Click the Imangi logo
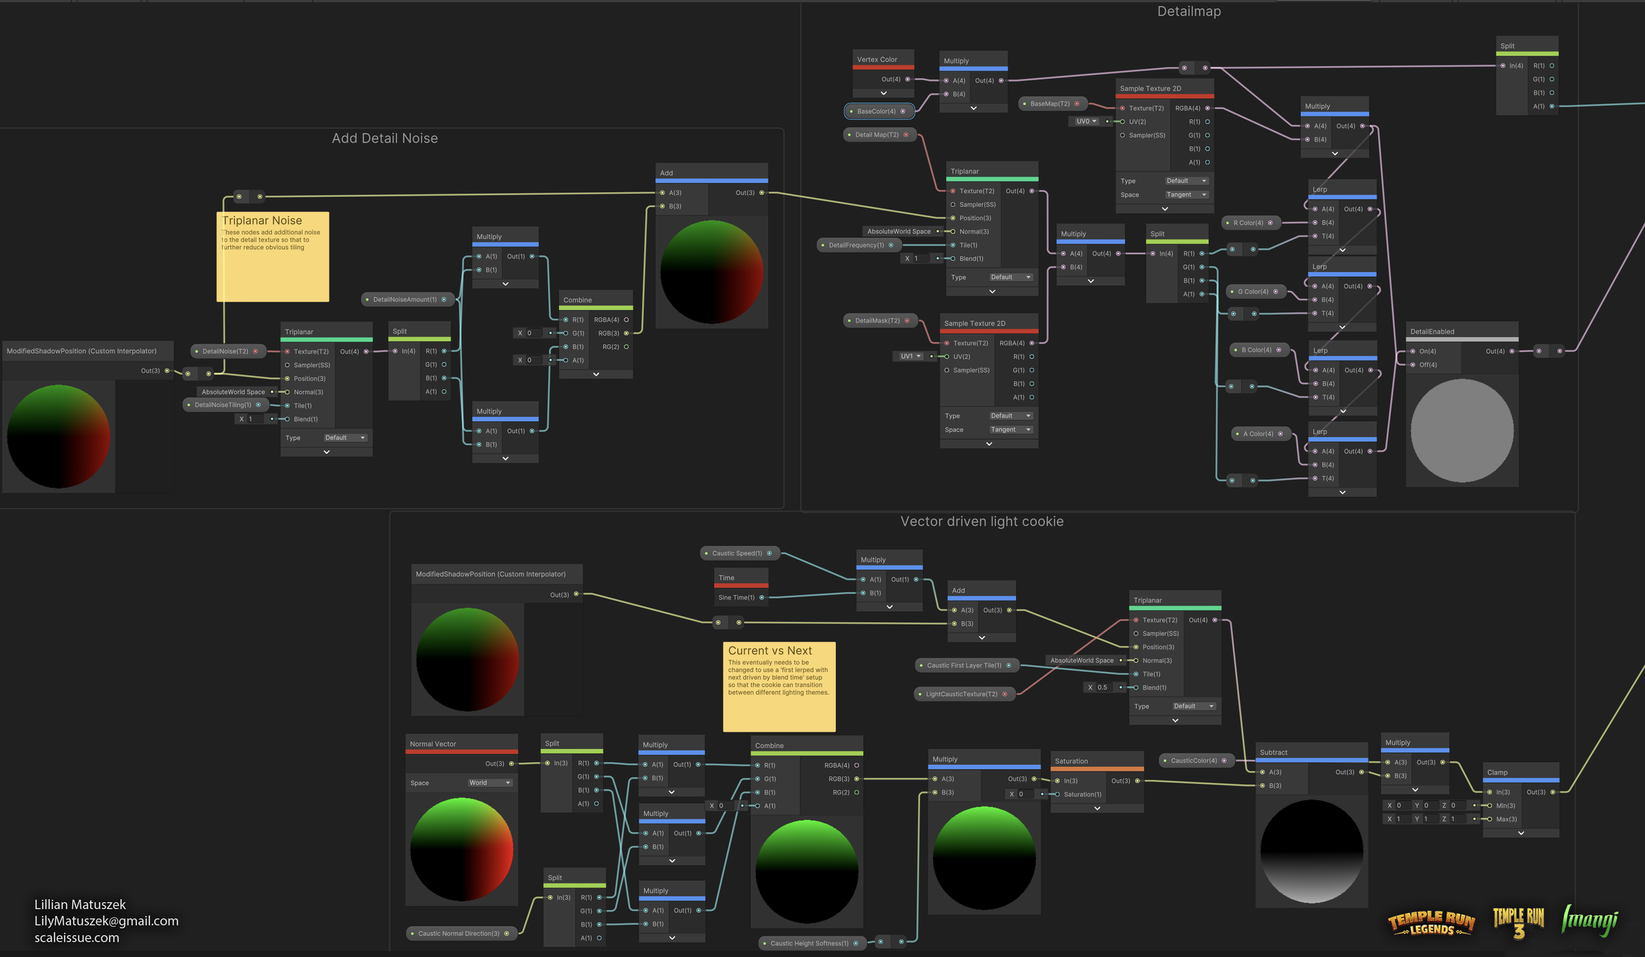 pyautogui.click(x=1590, y=920)
